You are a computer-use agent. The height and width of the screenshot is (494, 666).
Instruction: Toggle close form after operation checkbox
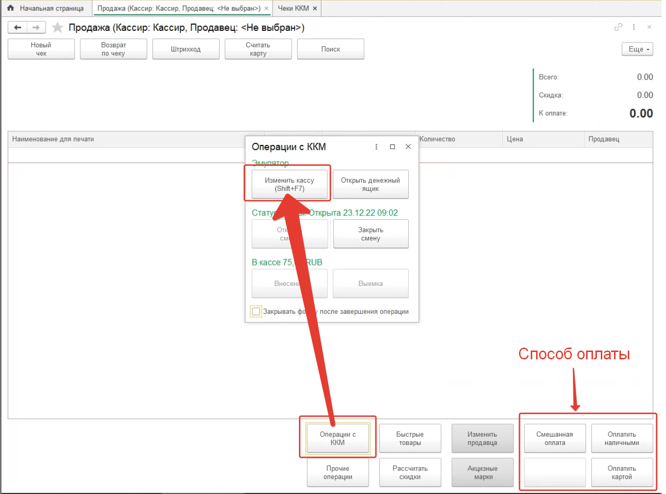click(x=256, y=311)
